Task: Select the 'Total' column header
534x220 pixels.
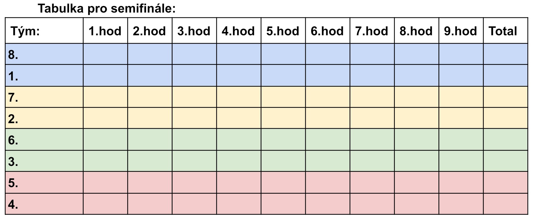Action: click(x=505, y=31)
